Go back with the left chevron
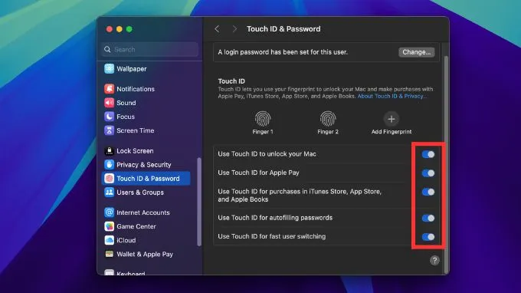This screenshot has height=293, width=521. click(217, 29)
